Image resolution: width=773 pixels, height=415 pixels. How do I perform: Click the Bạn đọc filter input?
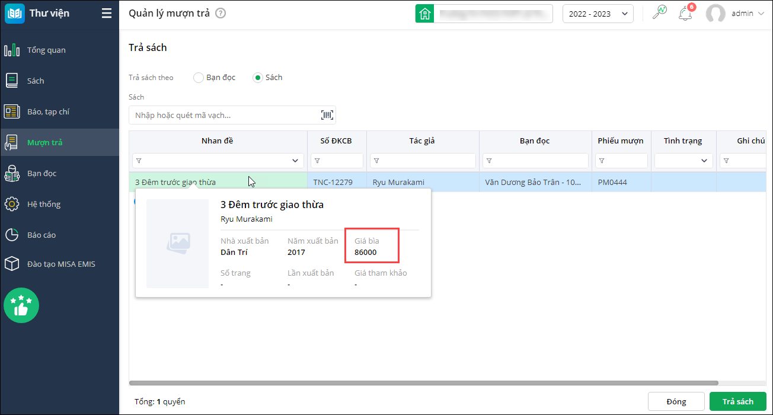[x=535, y=161]
